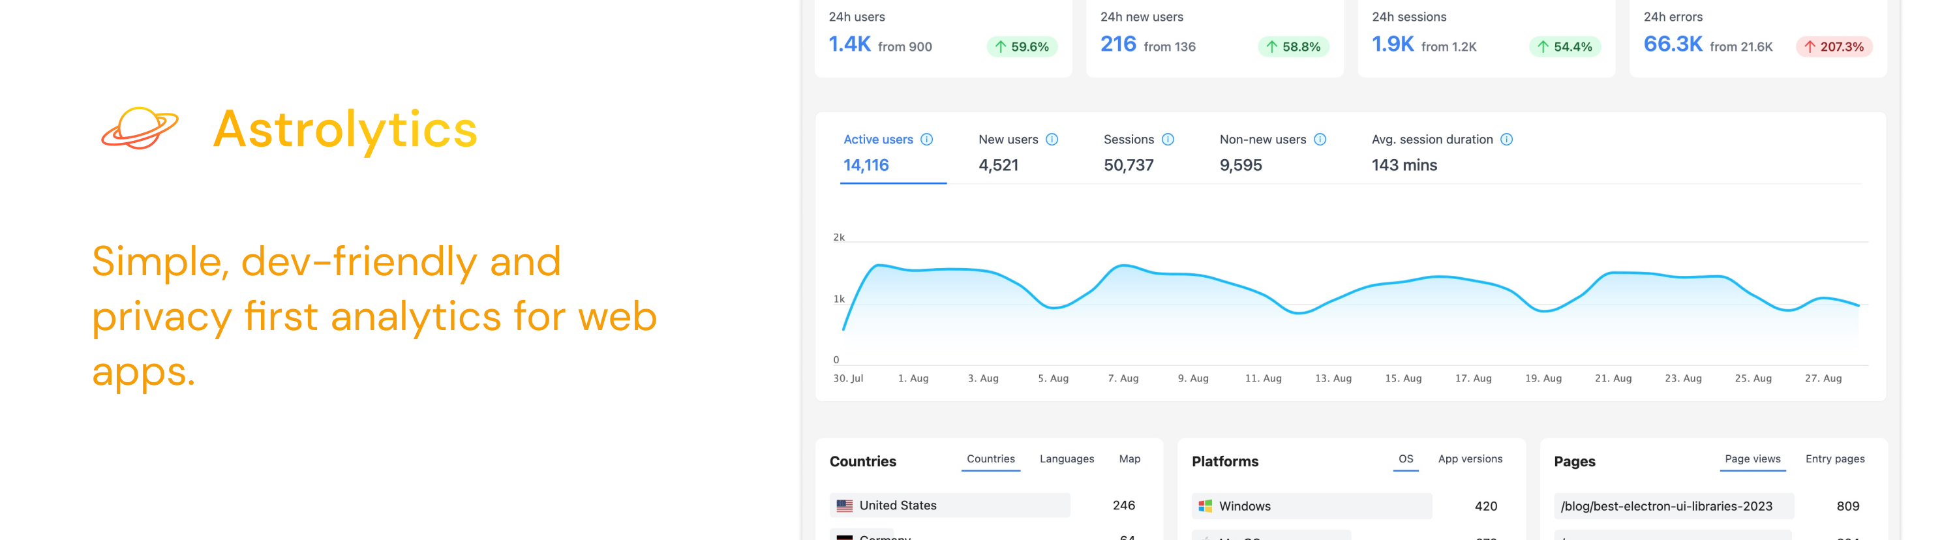Switch to the Page views tab

point(1753,460)
